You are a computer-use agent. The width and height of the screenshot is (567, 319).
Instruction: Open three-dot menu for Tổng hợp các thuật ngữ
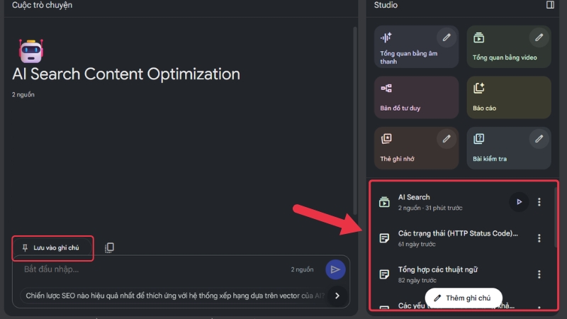(x=539, y=274)
